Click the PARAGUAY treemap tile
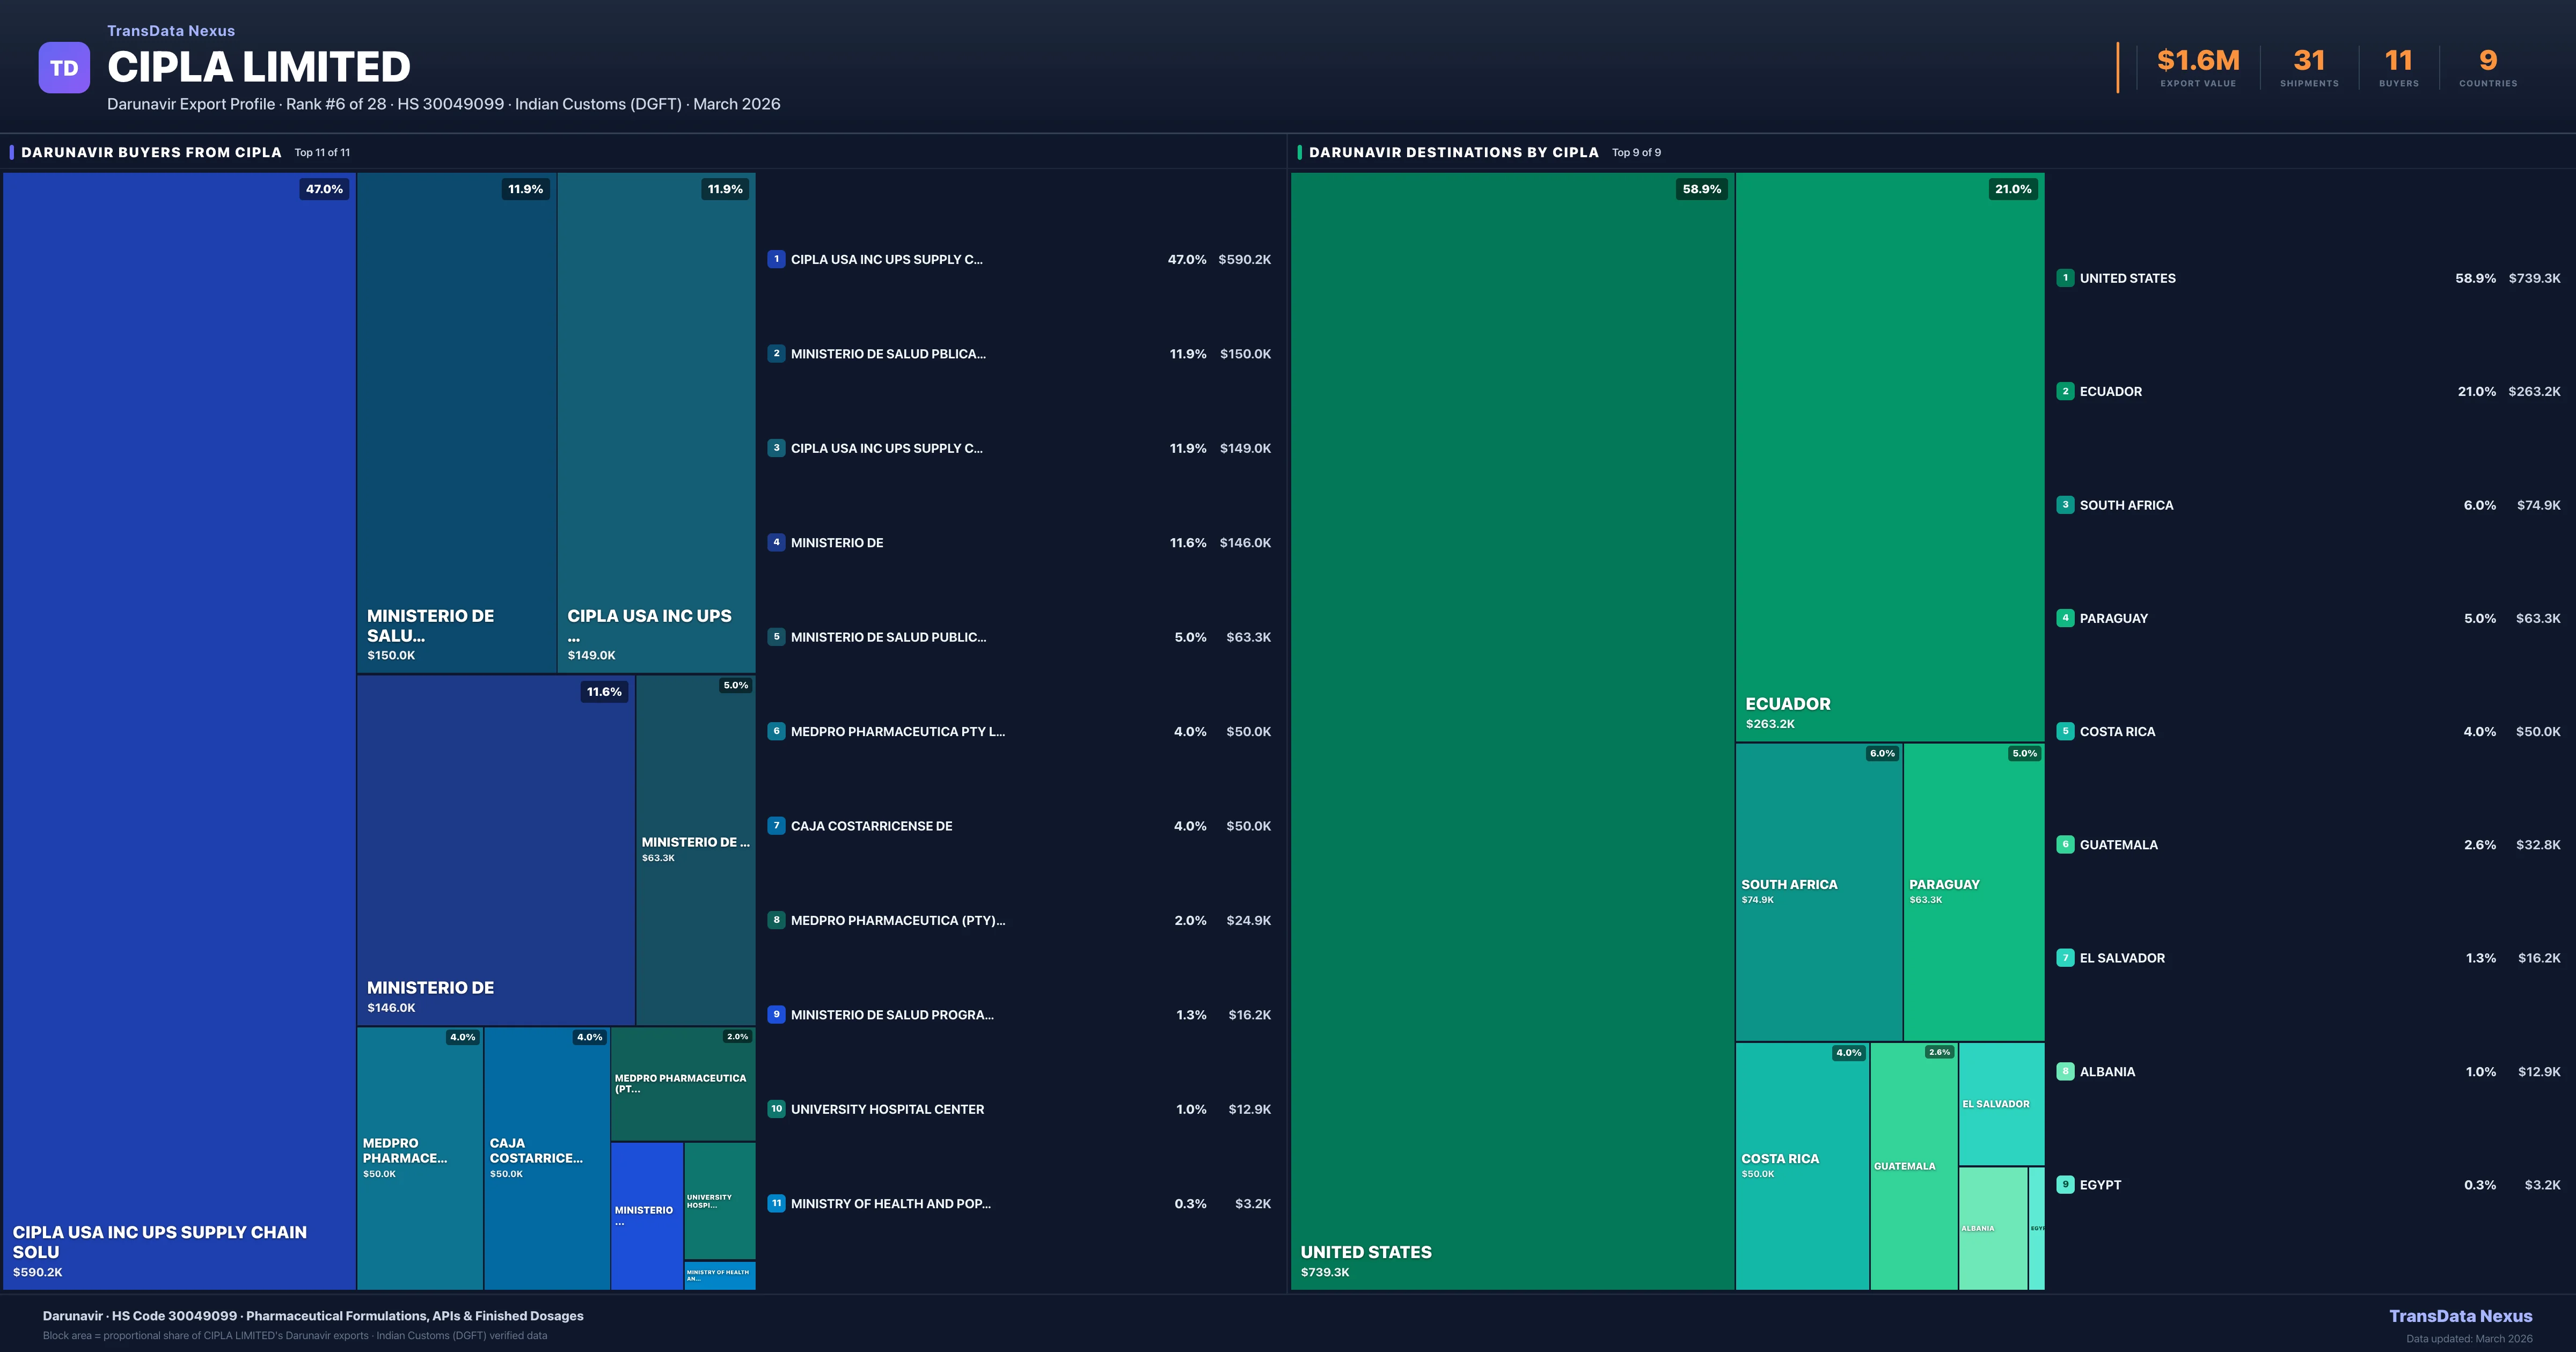The height and width of the screenshot is (1352, 2576). click(1973, 890)
